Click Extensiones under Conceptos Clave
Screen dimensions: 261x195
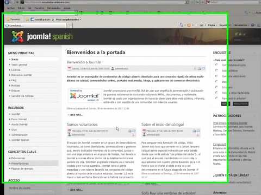[x=18, y=158]
